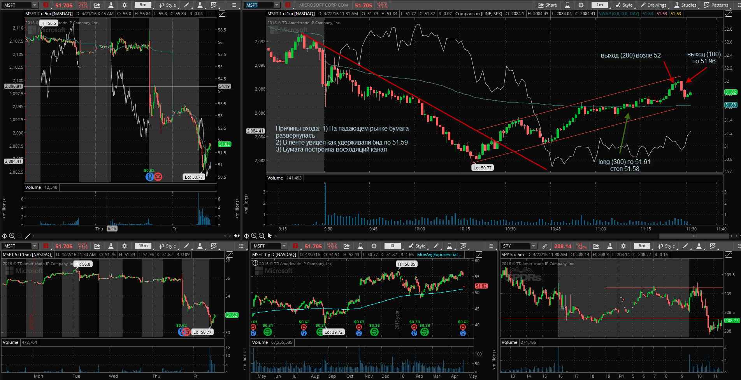The image size is (741, 380).
Task: Open Style menu in MSFT 1m chart
Action: click(624, 5)
